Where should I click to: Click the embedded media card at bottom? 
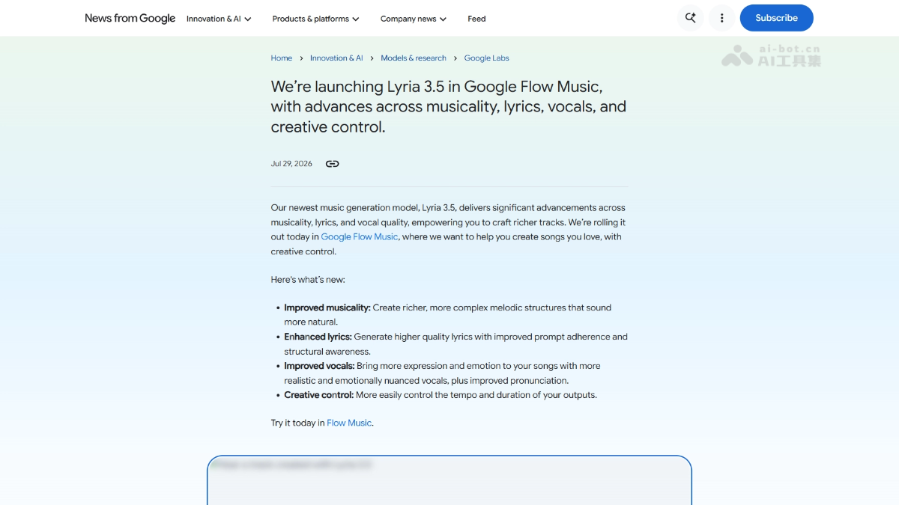click(x=449, y=480)
